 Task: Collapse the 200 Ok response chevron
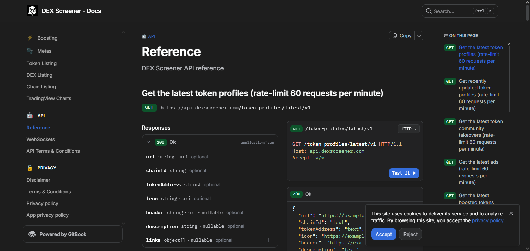(x=148, y=142)
